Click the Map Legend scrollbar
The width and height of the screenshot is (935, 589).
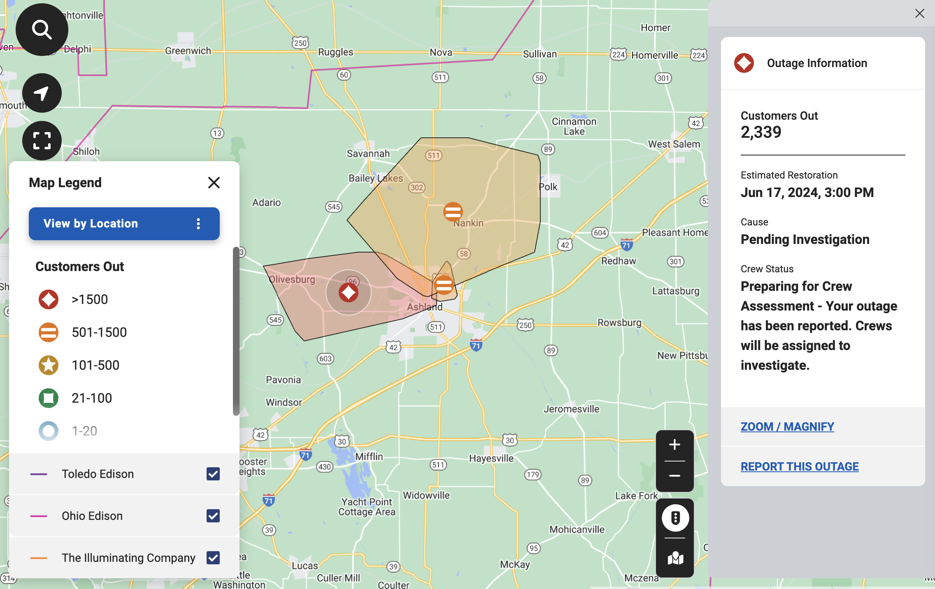coord(236,331)
